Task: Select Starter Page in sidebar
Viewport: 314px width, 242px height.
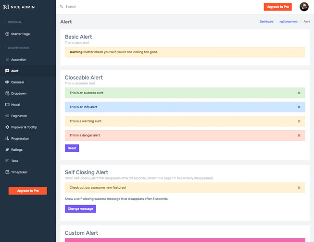Action: pos(20,34)
